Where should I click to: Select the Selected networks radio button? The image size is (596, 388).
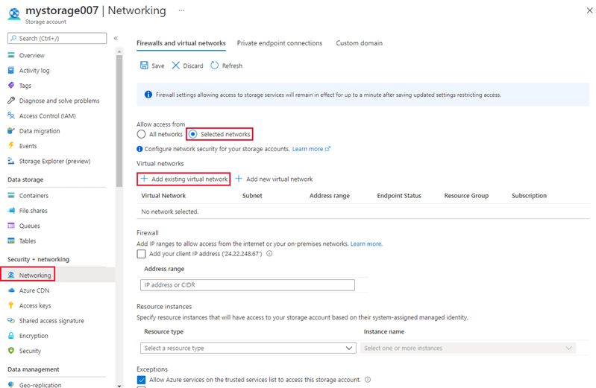click(x=193, y=134)
